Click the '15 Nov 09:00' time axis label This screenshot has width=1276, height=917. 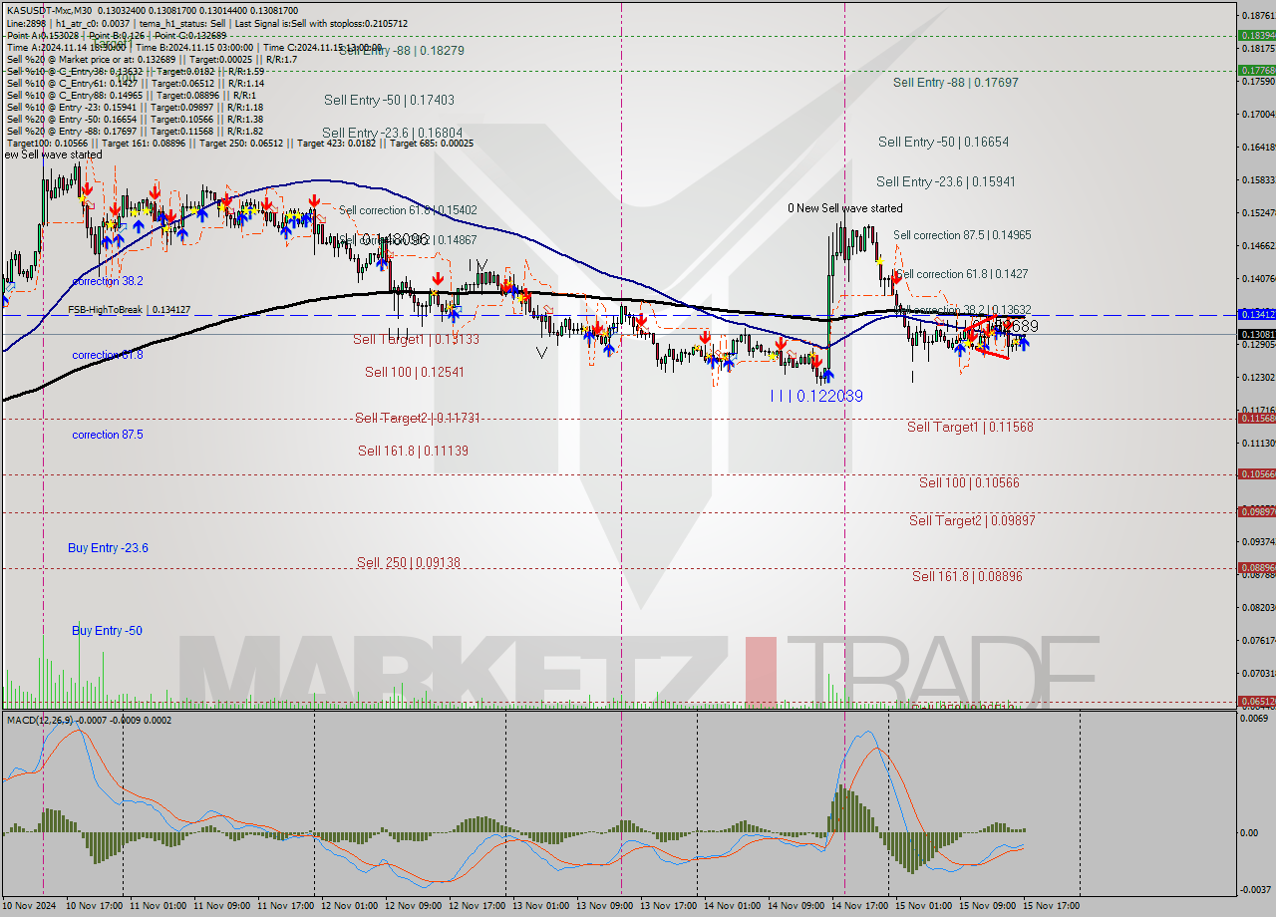[x=989, y=906]
